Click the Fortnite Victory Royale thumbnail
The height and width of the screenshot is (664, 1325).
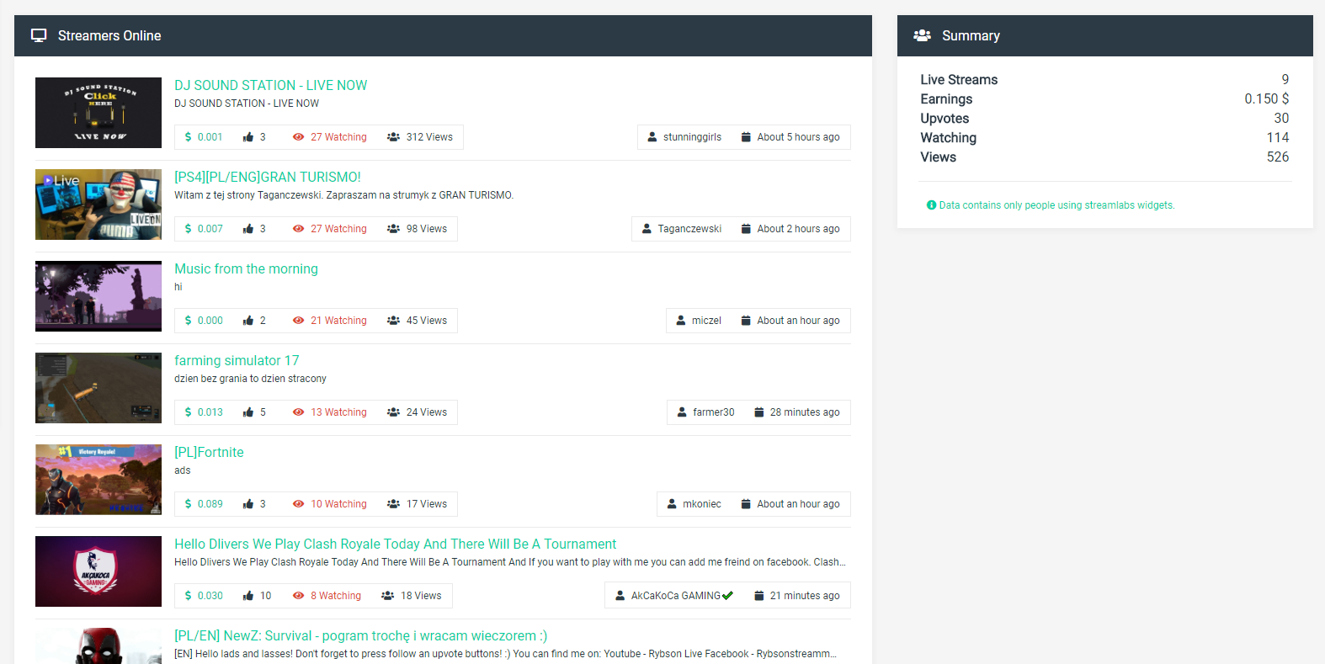click(98, 480)
